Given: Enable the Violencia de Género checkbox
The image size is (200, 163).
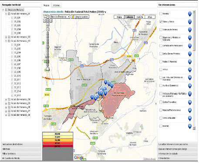Looking at the screenshot, I should [161, 30].
